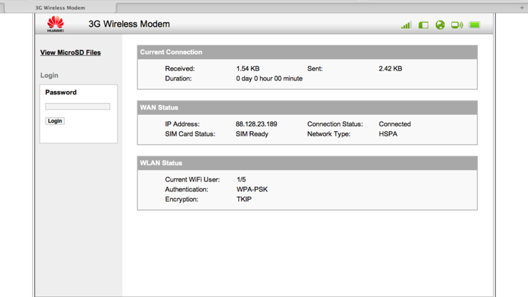Select the 3G Wireless Modem browser tab
The width and height of the screenshot is (528, 297).
point(60,8)
